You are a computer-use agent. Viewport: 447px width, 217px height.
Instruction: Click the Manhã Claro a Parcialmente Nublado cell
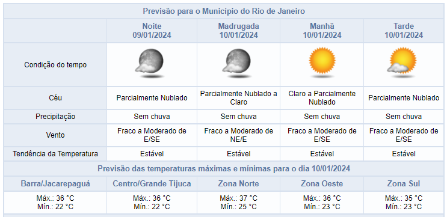tap(322, 97)
